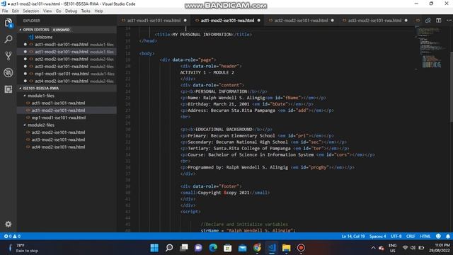Launch Microsoft Edge from taskbar
Viewport: 453px width, 255px height.
pyautogui.click(x=213, y=248)
